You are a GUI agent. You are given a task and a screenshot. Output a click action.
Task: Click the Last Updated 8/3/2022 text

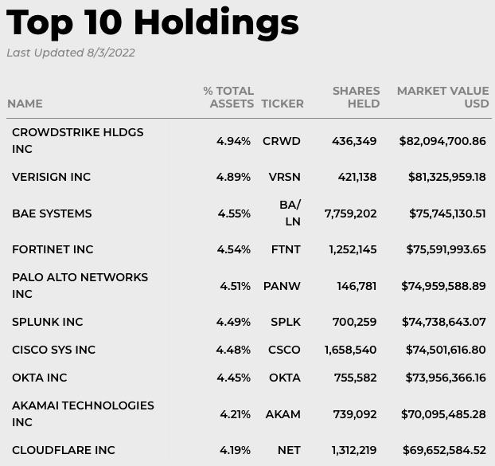coord(71,53)
